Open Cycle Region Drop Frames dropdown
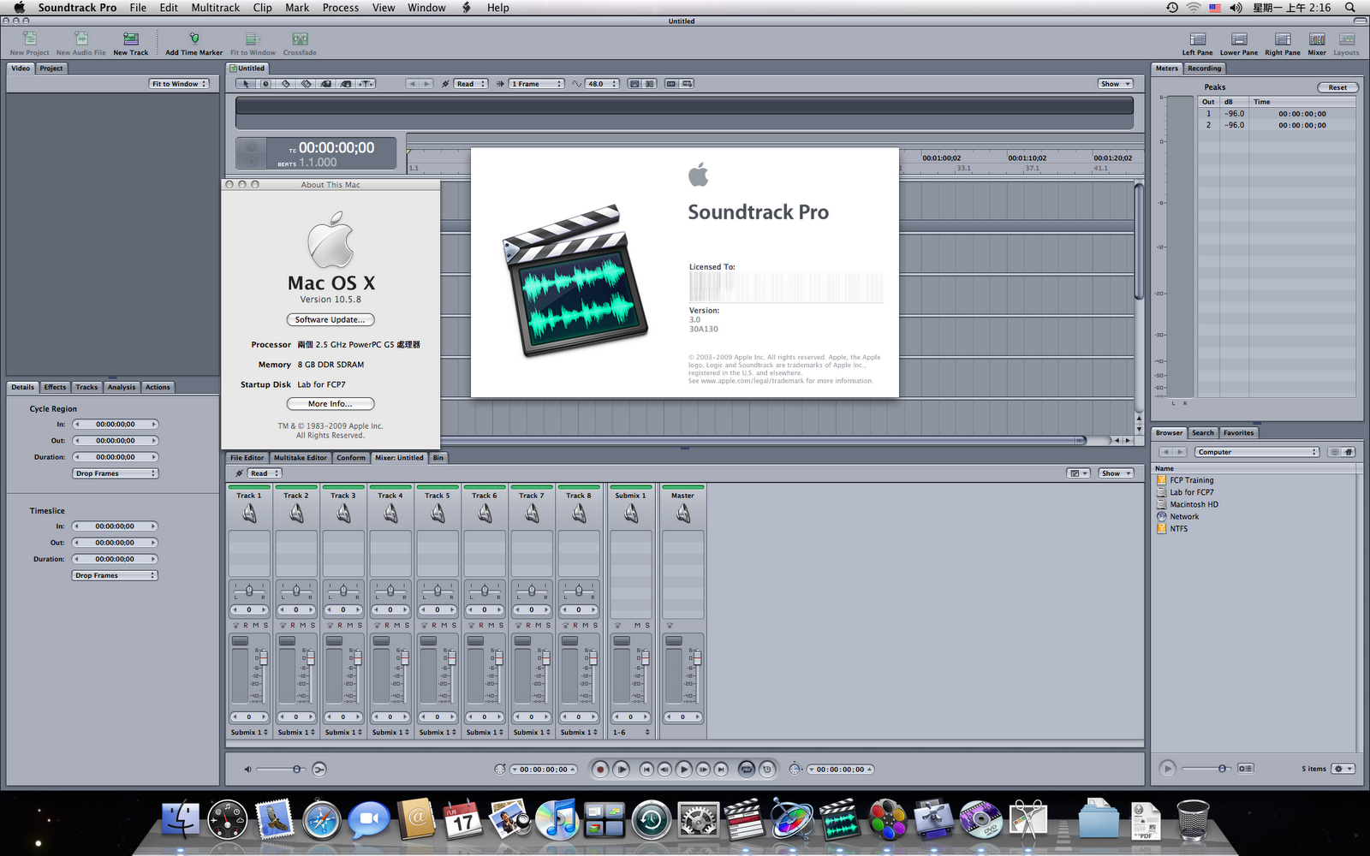Image resolution: width=1370 pixels, height=856 pixels. [x=116, y=473]
